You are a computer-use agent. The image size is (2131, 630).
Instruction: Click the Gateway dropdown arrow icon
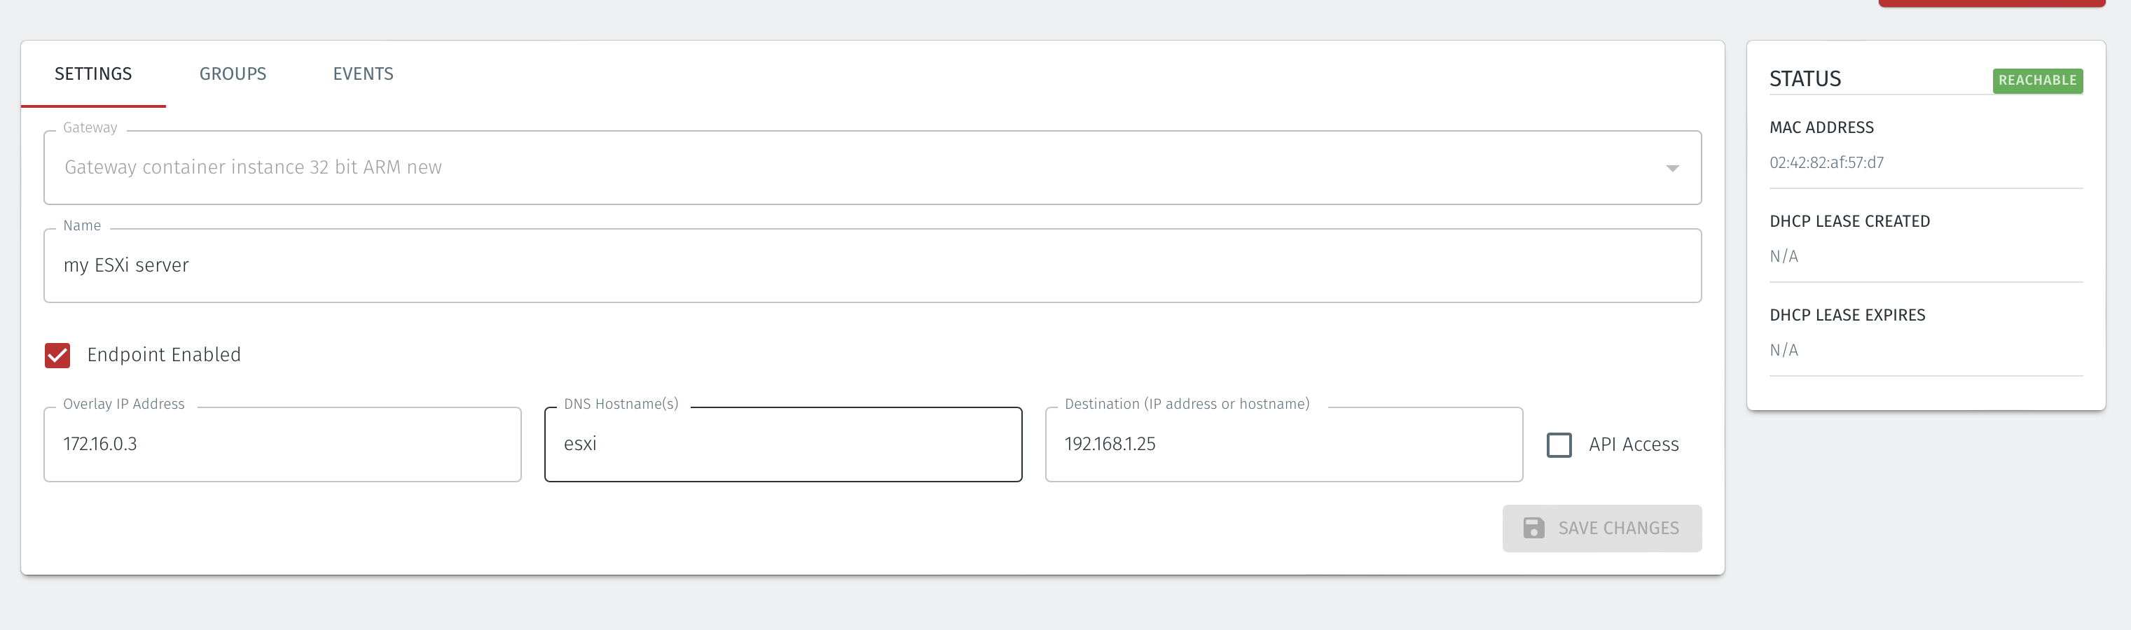[x=1672, y=169]
